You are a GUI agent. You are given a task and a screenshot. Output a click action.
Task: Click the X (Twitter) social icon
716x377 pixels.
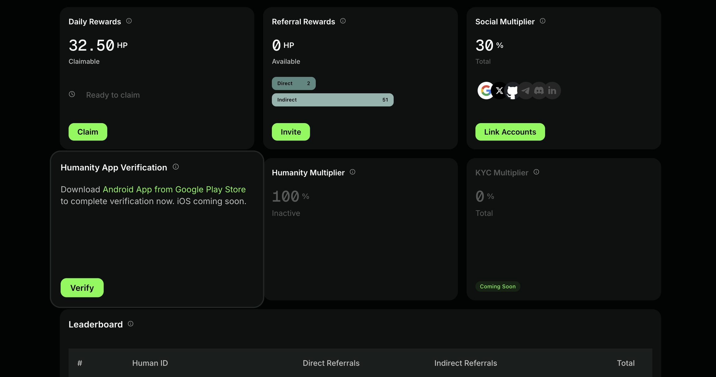tap(499, 91)
